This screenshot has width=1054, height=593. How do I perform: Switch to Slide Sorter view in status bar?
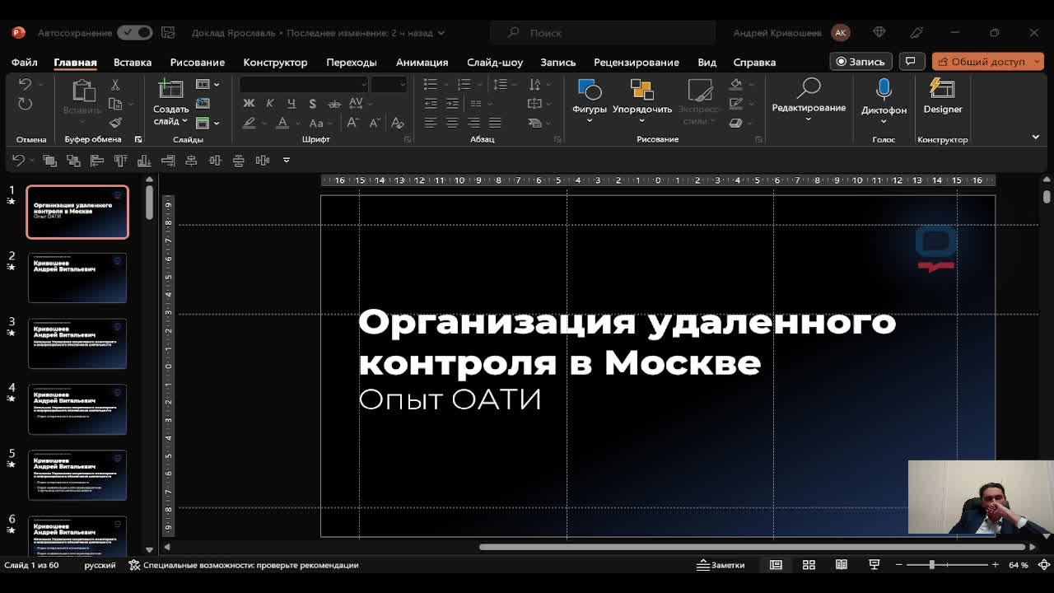[x=809, y=565]
